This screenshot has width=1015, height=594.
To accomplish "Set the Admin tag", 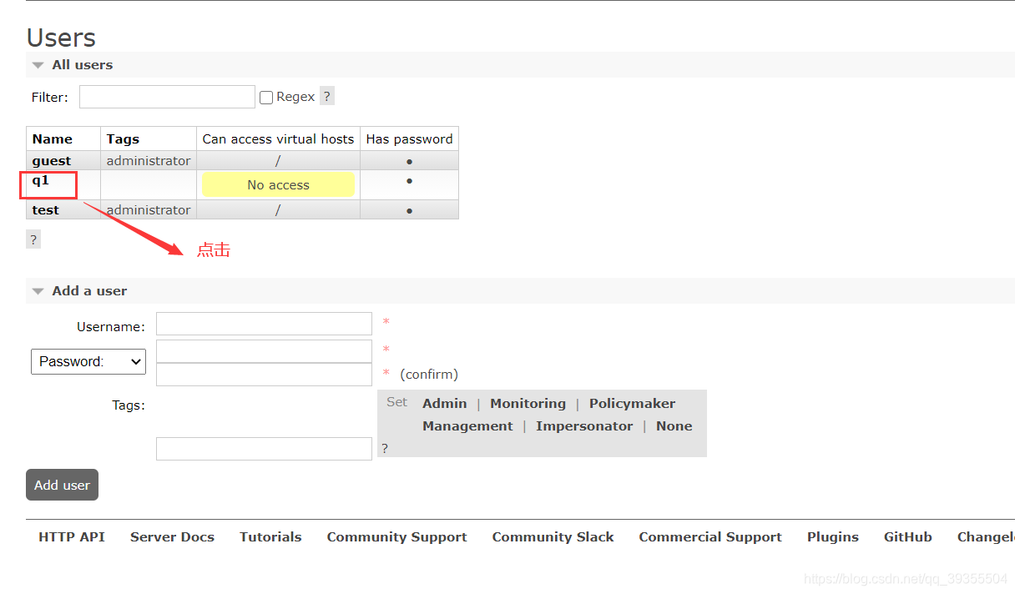I will (444, 404).
